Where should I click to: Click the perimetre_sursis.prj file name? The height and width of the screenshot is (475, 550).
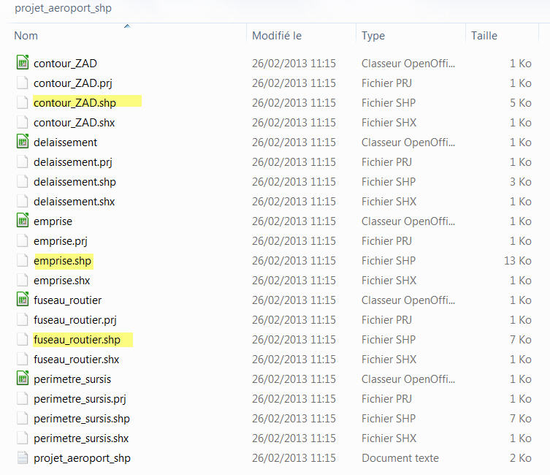[x=80, y=398]
